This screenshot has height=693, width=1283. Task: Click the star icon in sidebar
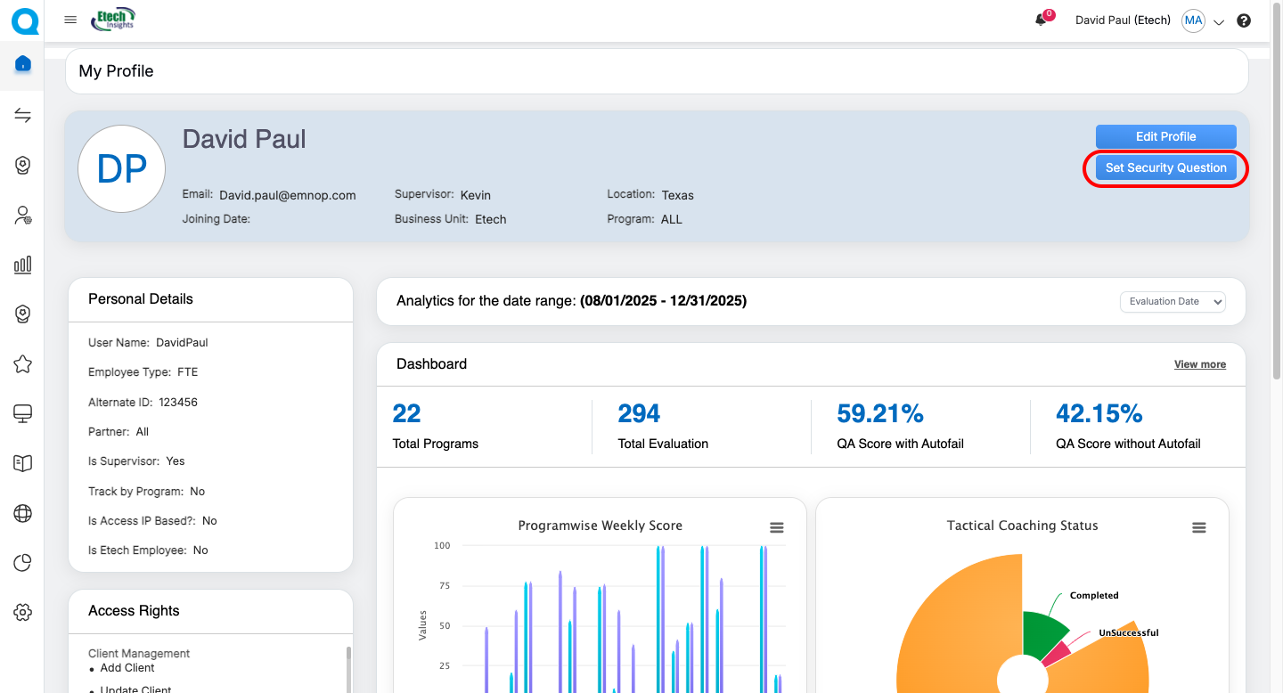coord(23,364)
